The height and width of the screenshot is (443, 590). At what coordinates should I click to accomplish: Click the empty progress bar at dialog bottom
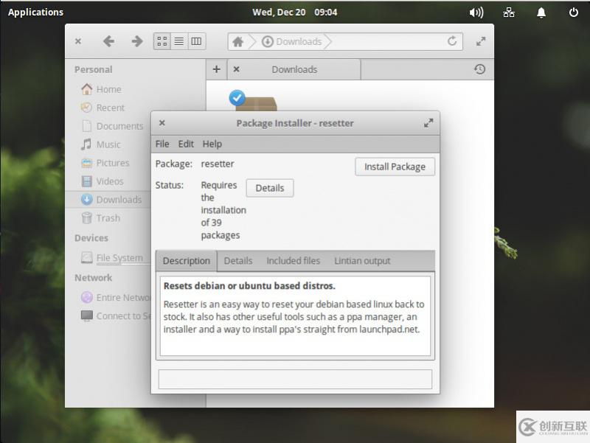click(x=295, y=379)
